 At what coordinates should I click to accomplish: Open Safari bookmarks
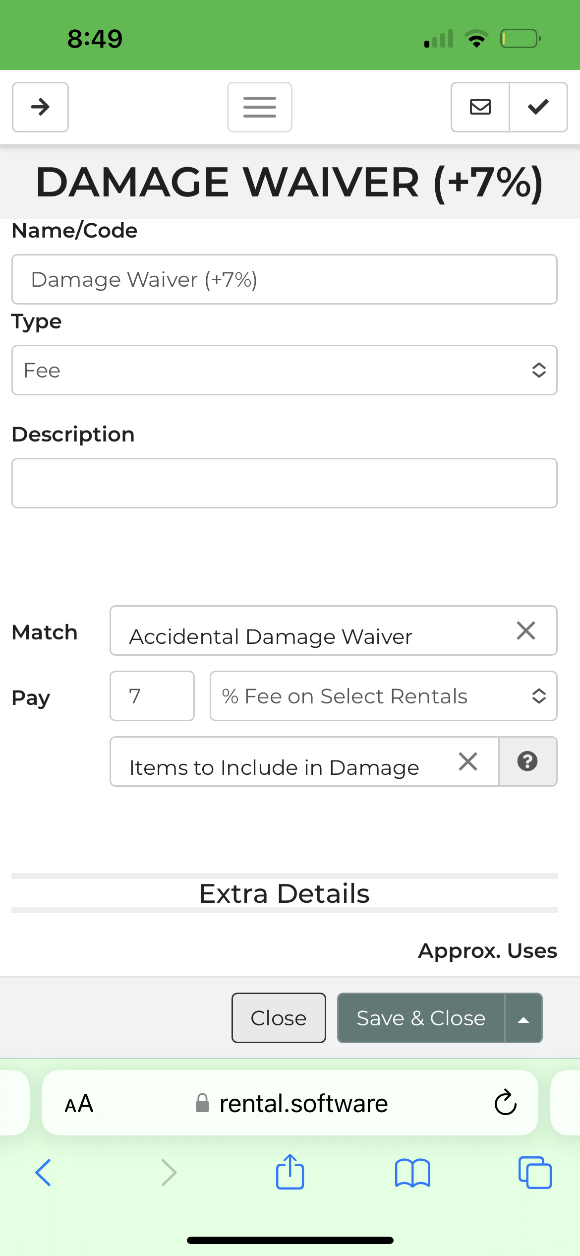tap(412, 1173)
